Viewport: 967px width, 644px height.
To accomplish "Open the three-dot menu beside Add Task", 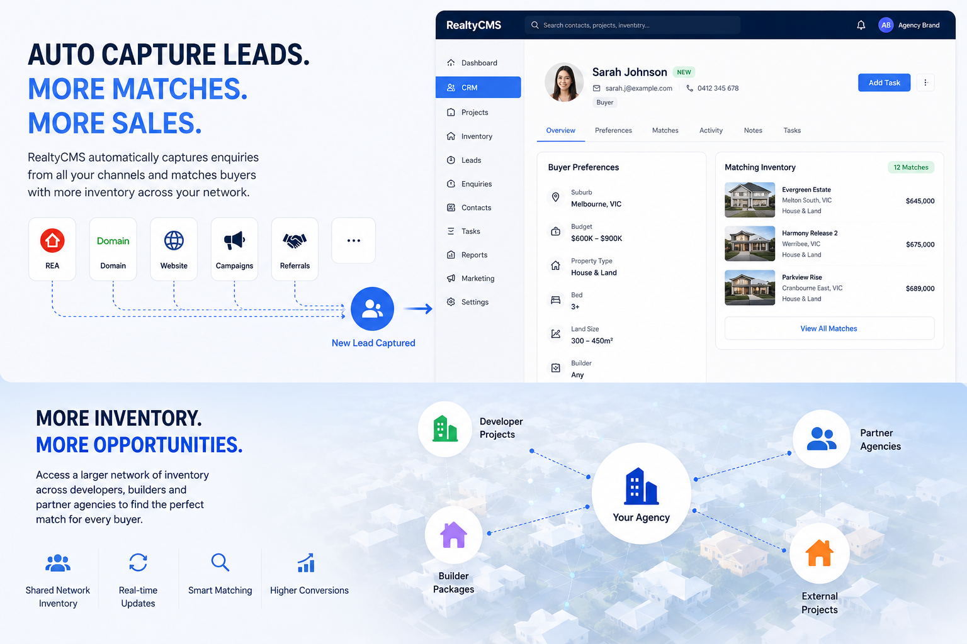I will point(925,82).
